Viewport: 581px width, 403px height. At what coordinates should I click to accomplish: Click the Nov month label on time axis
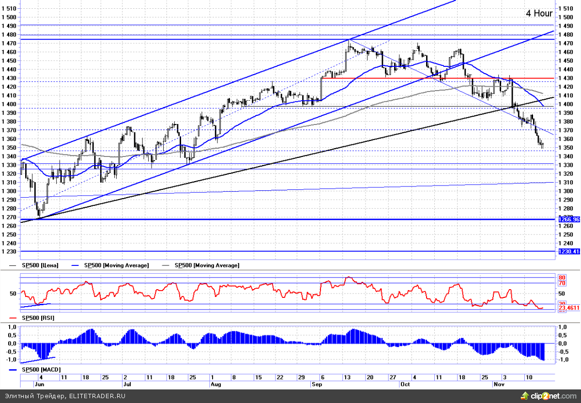point(498,384)
